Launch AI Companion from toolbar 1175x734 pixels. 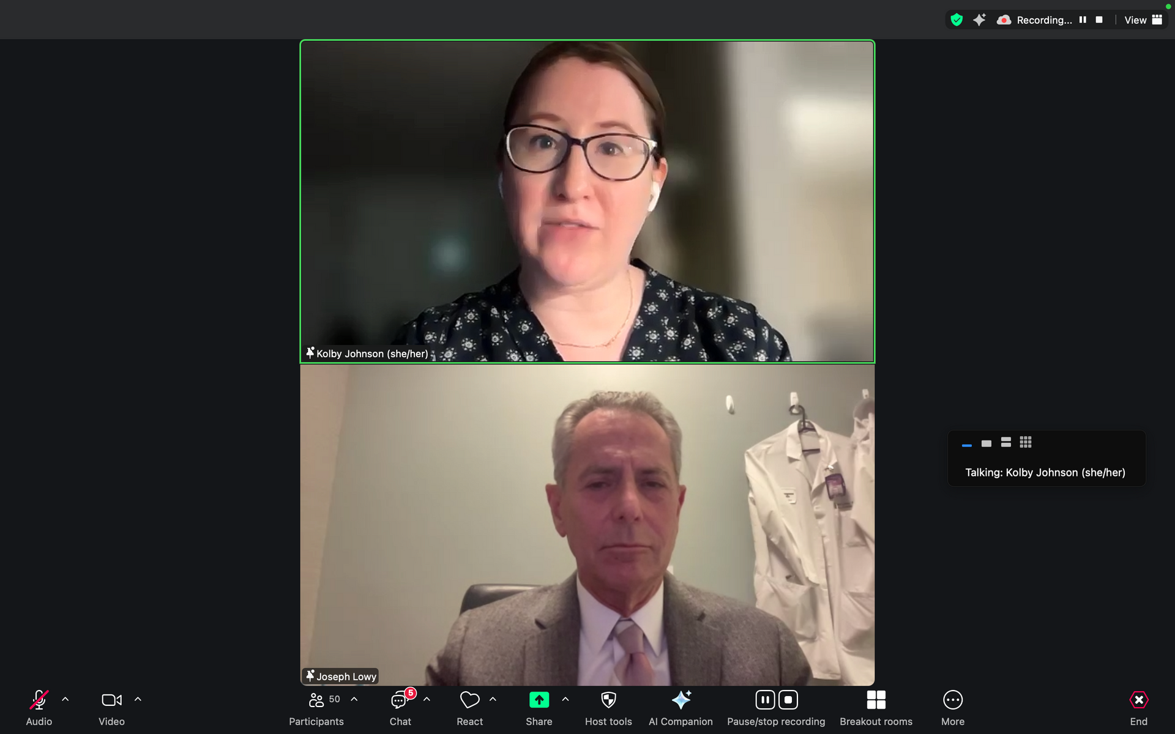click(681, 700)
